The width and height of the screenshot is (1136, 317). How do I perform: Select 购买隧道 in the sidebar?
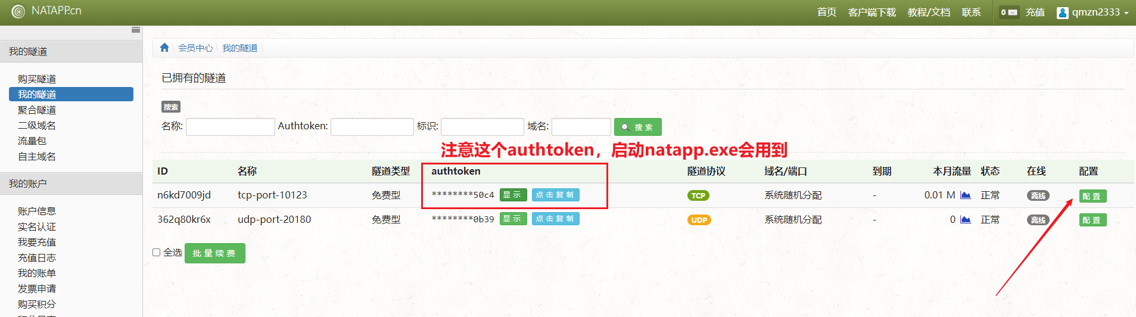click(37, 79)
